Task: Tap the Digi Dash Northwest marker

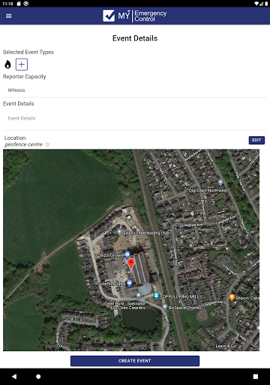Action: (220, 182)
